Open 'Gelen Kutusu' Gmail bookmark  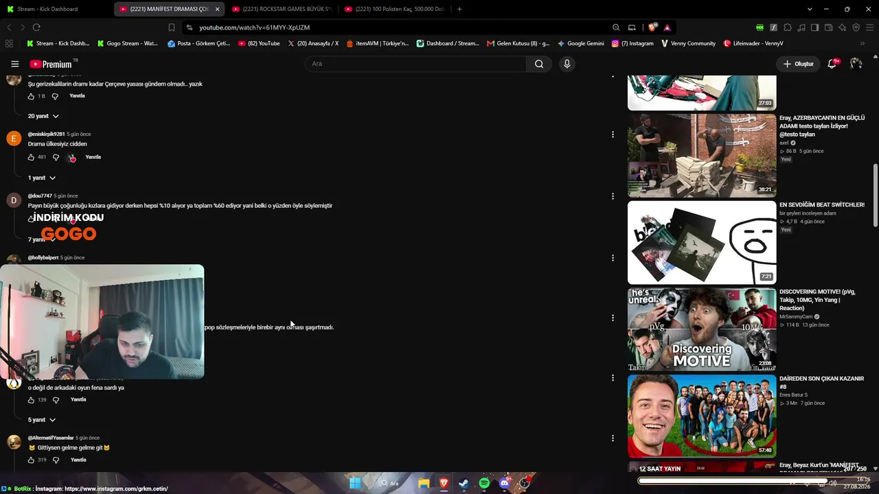click(x=518, y=43)
